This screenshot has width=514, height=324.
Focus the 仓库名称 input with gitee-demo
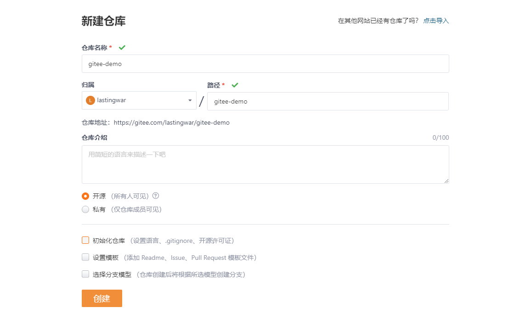[265, 64]
